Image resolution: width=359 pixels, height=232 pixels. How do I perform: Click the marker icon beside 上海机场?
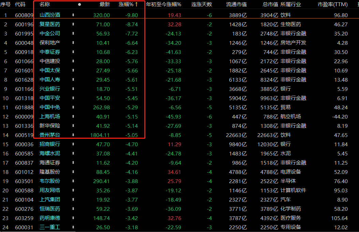(73, 117)
